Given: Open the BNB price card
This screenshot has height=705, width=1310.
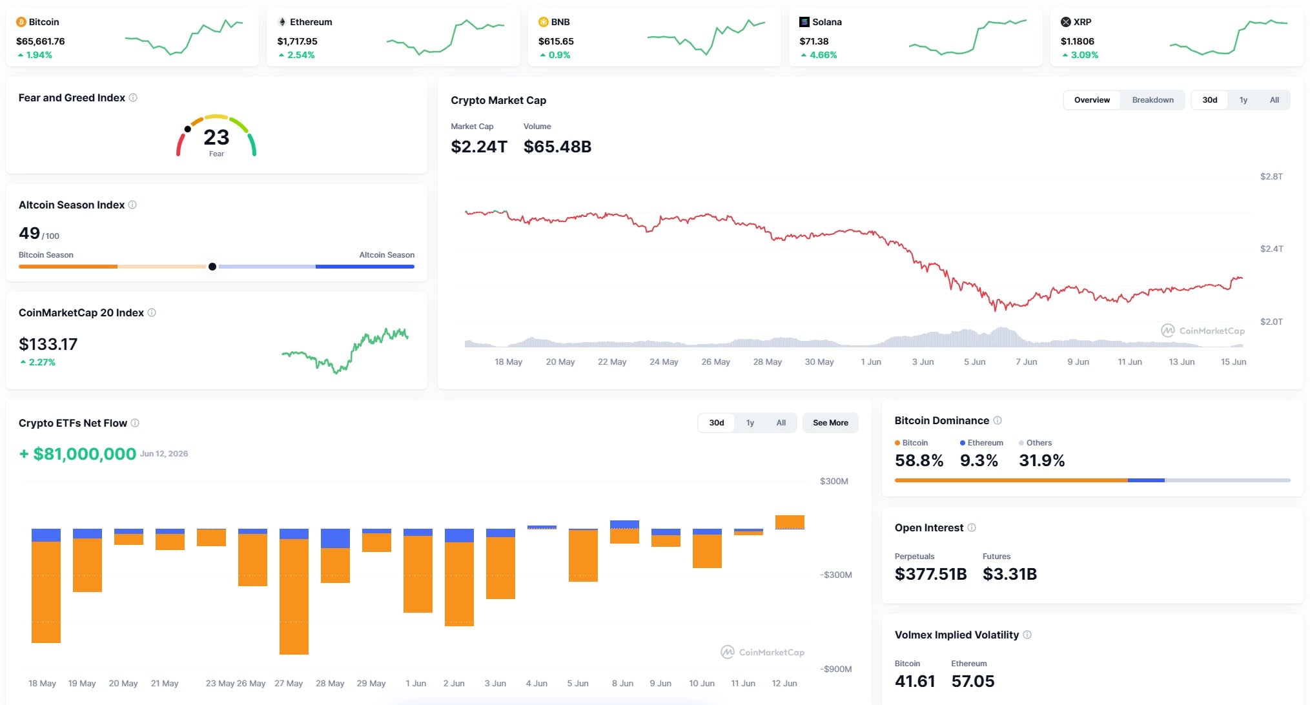Looking at the screenshot, I should point(654,37).
